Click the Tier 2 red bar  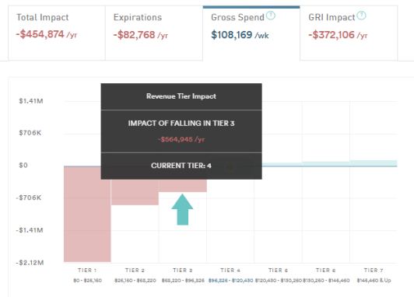tap(135, 192)
